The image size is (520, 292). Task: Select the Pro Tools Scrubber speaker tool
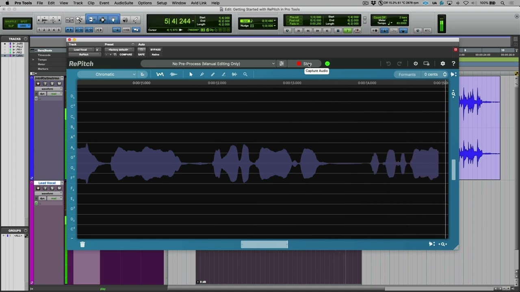pyautogui.click(x=125, y=19)
